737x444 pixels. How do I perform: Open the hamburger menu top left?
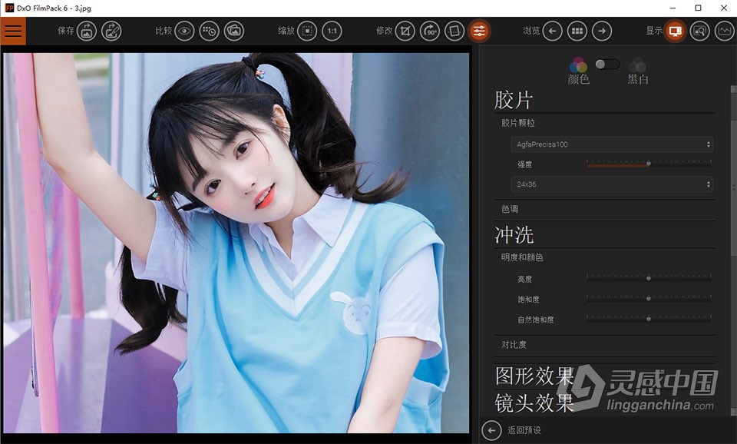point(13,31)
